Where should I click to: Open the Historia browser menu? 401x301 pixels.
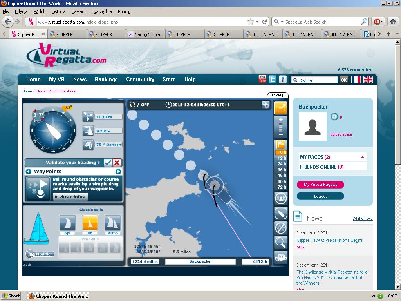pyautogui.click(x=58, y=11)
